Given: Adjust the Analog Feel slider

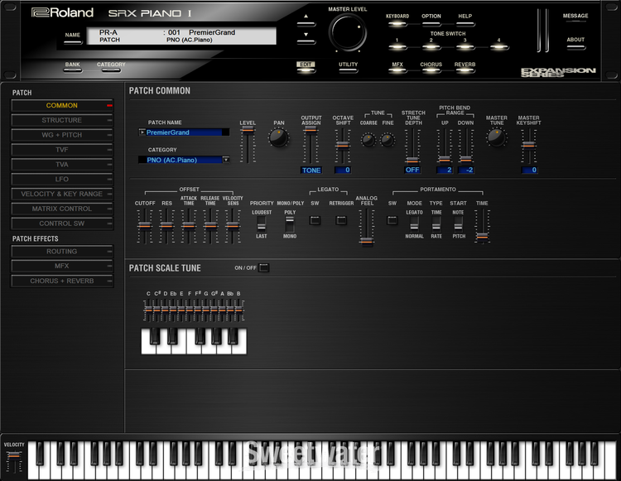Looking at the screenshot, I should pos(367,241).
